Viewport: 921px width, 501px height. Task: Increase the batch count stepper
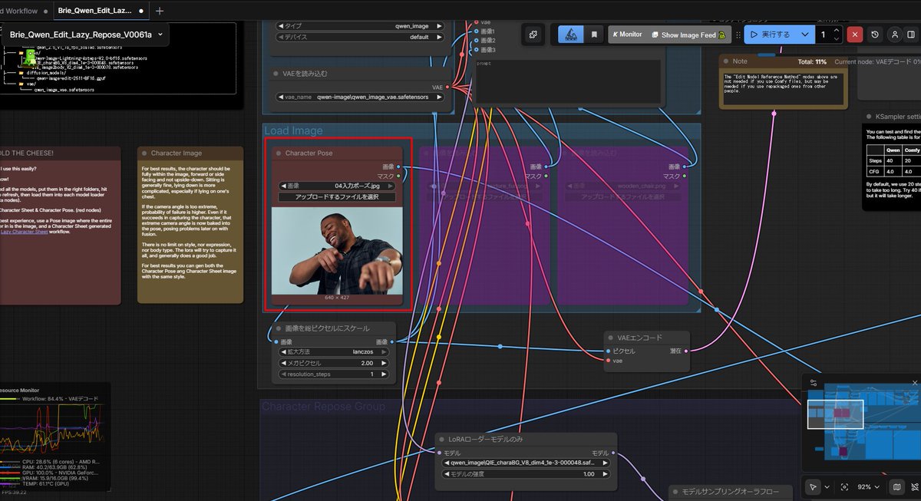point(837,31)
